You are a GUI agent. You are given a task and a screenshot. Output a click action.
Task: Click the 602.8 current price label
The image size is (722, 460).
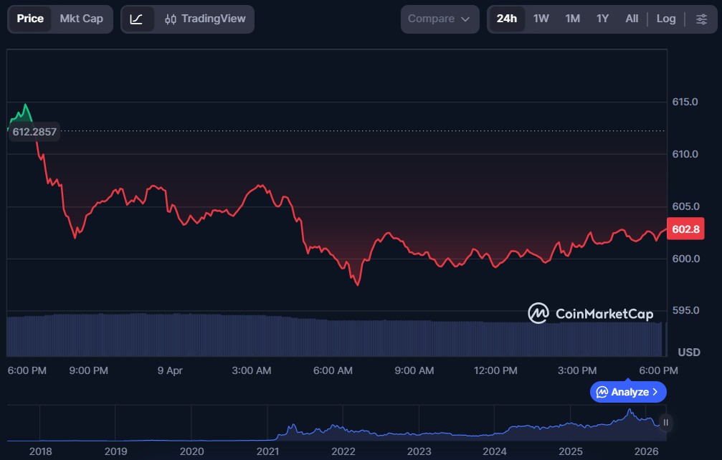coord(686,230)
